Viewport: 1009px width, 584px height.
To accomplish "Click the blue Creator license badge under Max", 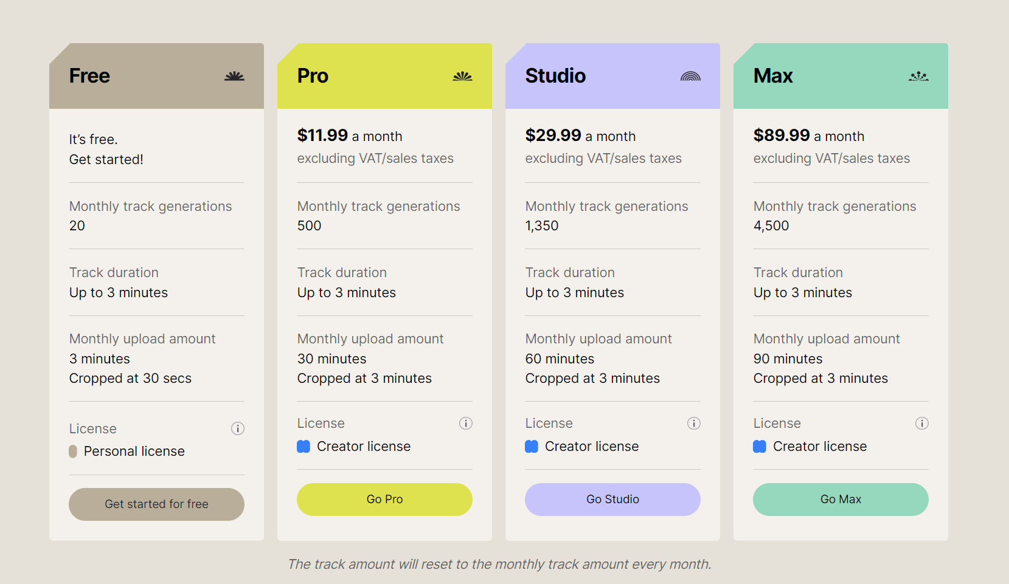I will tap(760, 446).
